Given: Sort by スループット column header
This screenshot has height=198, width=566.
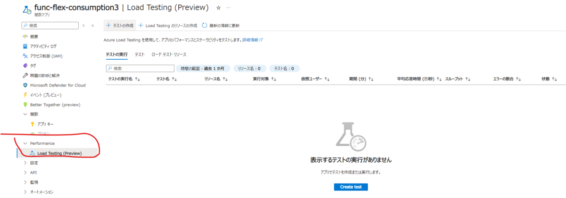Looking at the screenshot, I should click(x=458, y=79).
